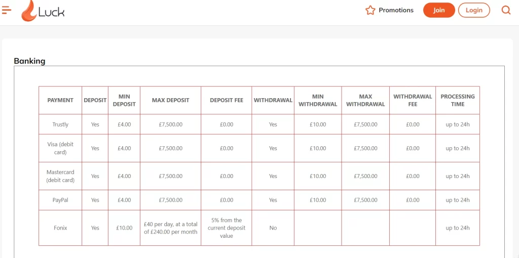Screen dimensions: 519x258
Task: Click the MIN DEPOSIT column header
Action: coord(124,101)
